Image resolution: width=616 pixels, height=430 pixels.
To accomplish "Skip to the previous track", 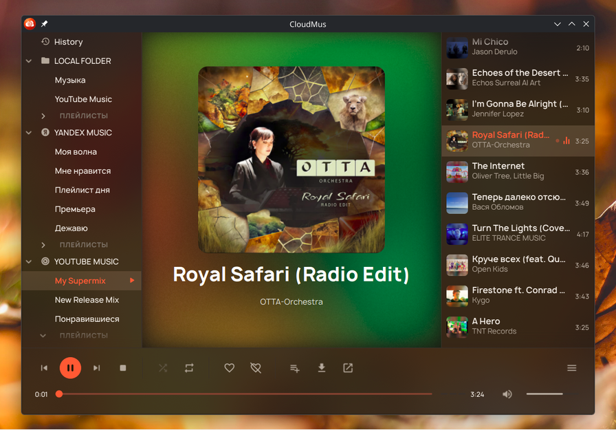I will pos(44,368).
